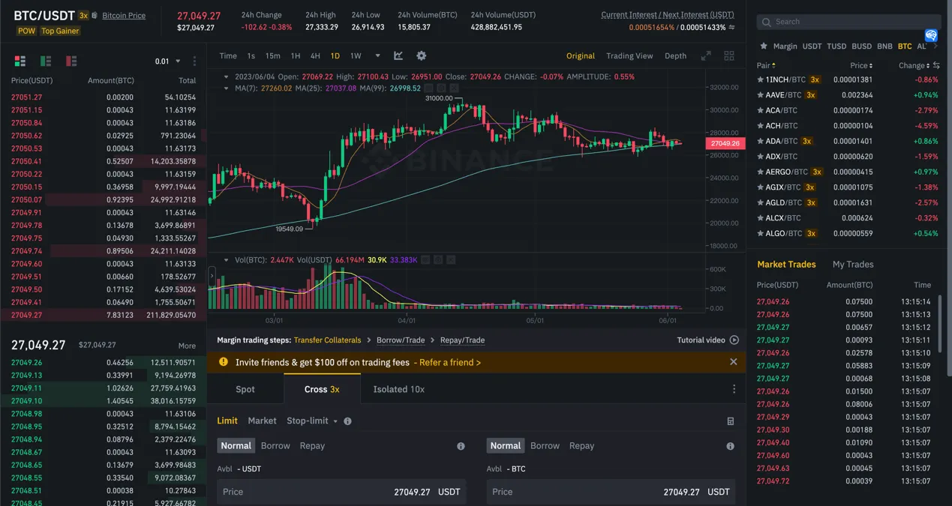Favorite the ALGO/BTC pair star
Screen dimensions: 952x506
(x=761, y=233)
